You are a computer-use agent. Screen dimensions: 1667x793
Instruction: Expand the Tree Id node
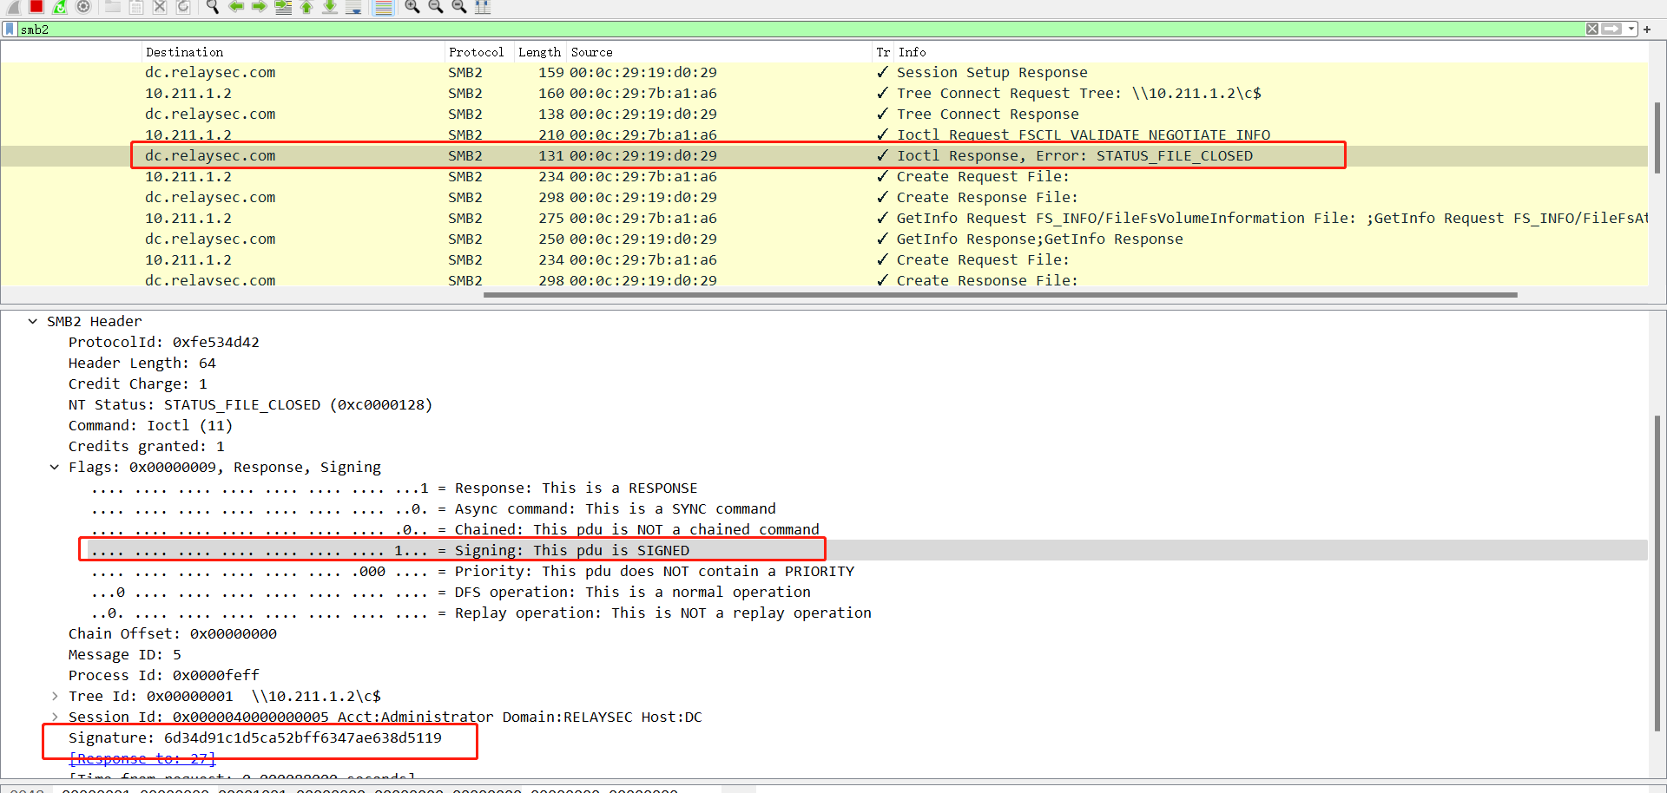(54, 696)
